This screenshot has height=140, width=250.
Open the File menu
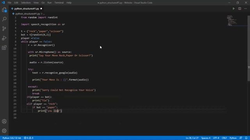9,3
